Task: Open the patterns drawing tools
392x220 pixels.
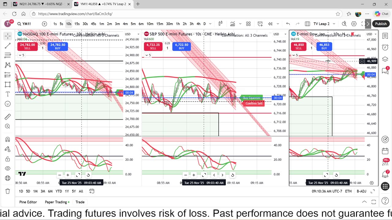Action: pos(8,65)
